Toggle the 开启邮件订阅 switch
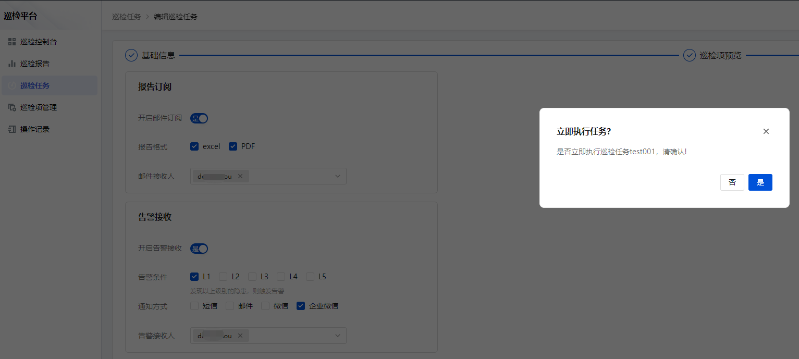Screen dimensions: 799x359 tap(199, 118)
